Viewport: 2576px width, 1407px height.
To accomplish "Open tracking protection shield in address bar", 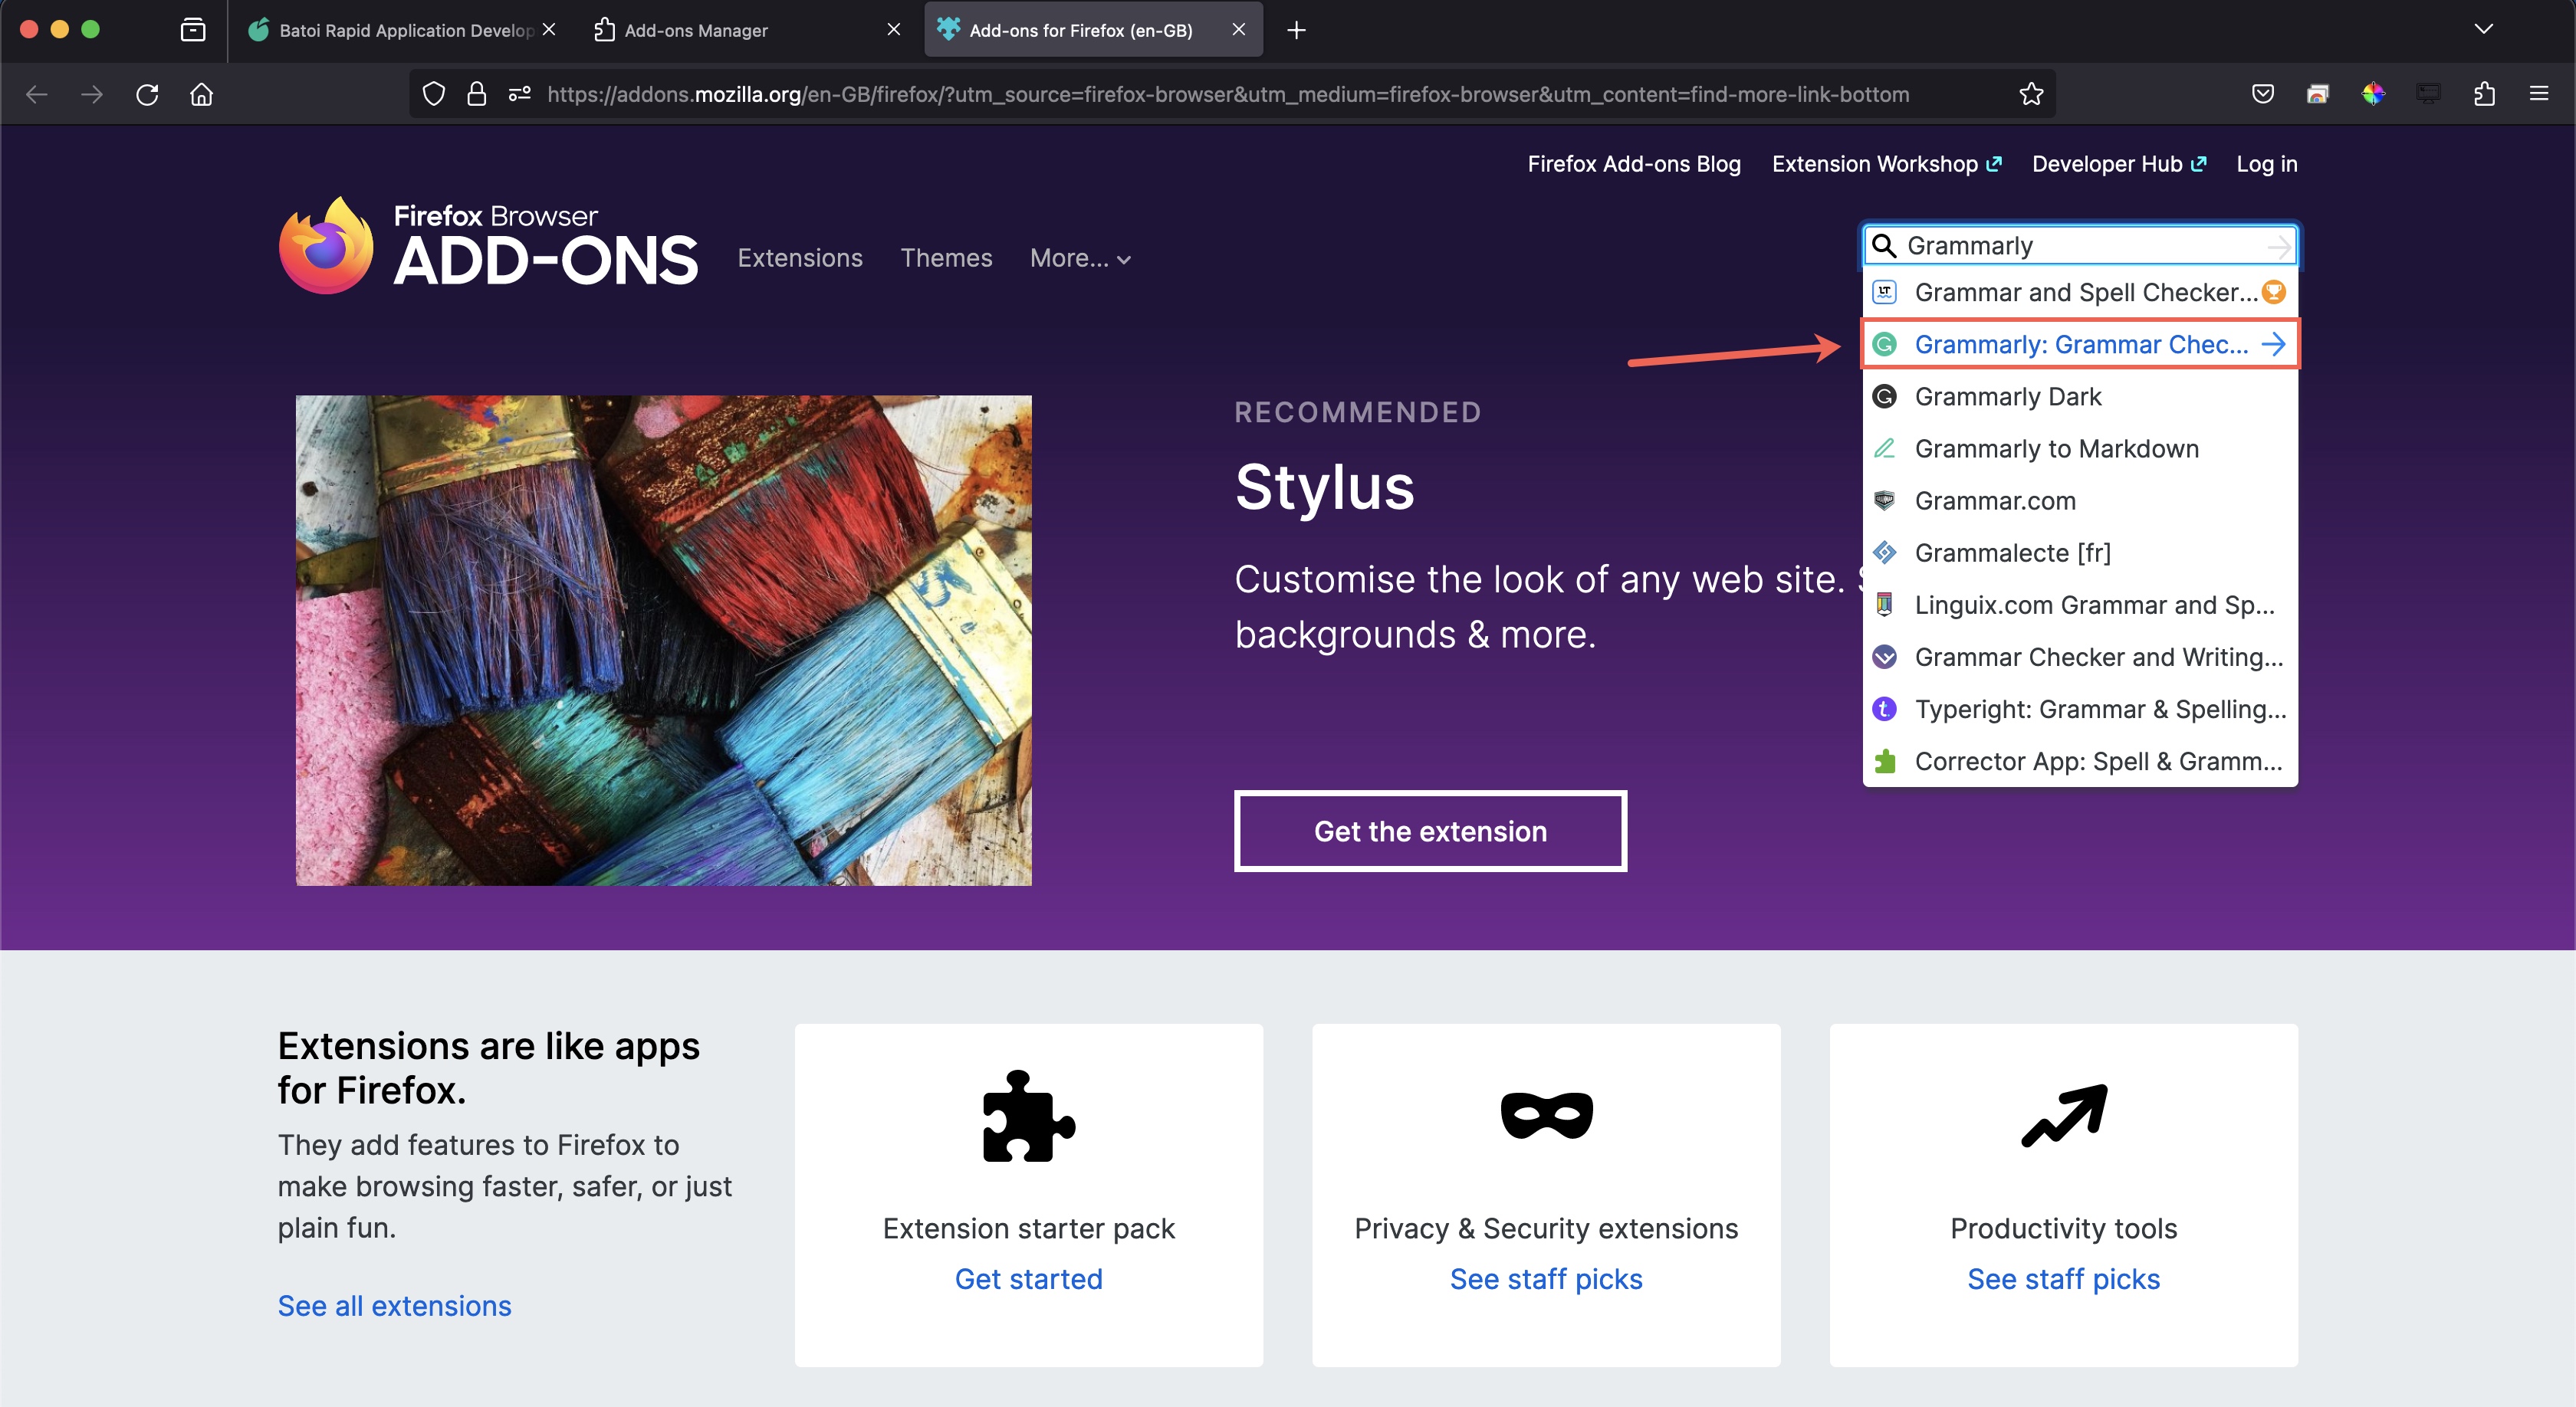I will coord(433,94).
